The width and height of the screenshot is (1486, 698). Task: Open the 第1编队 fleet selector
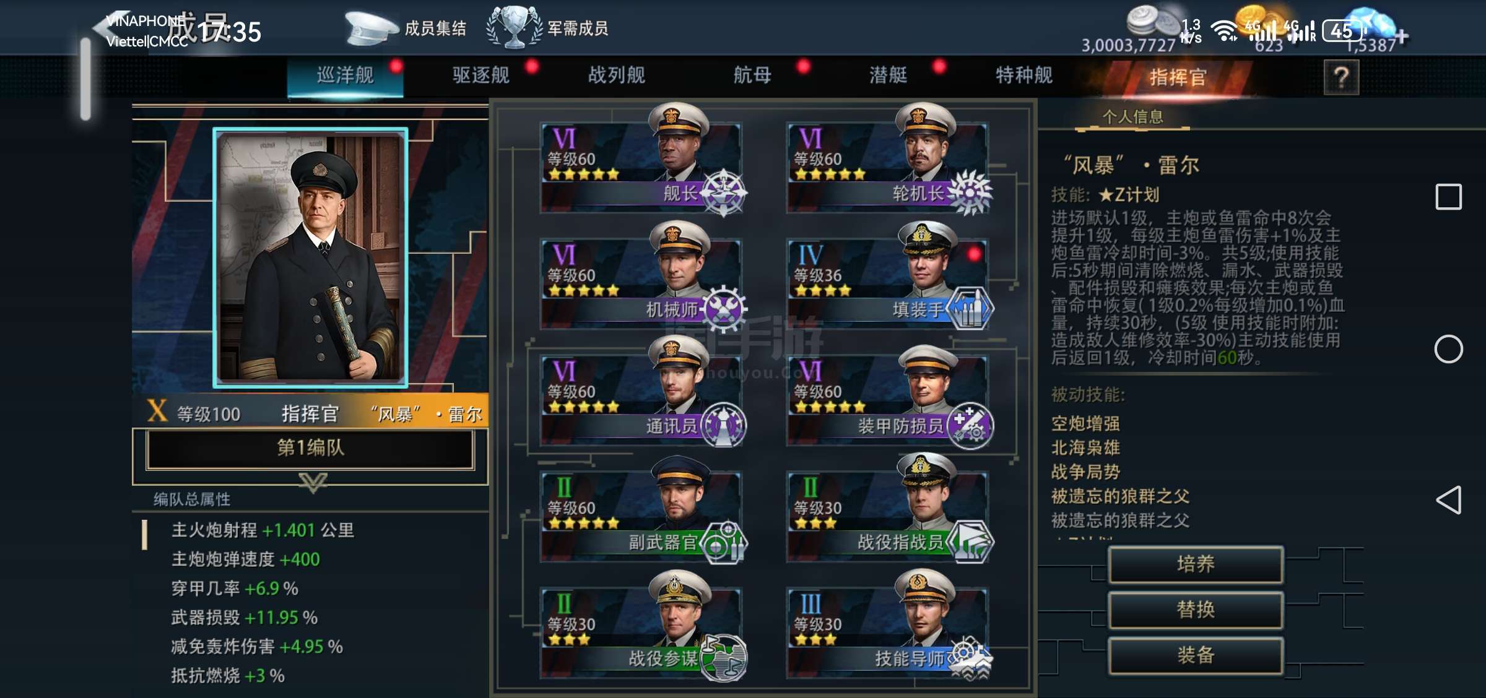pyautogui.click(x=310, y=449)
